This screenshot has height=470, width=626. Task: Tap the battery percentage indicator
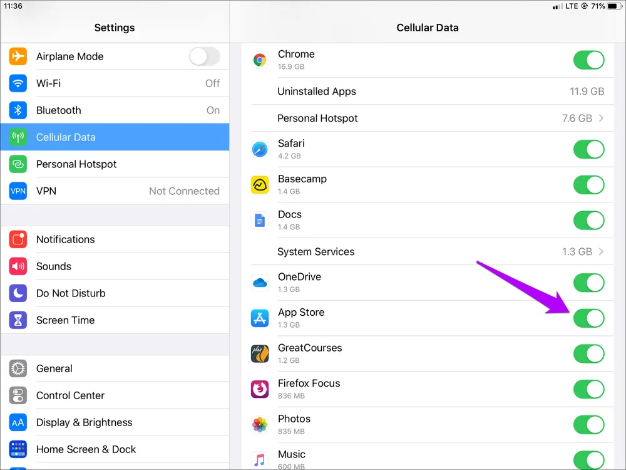[x=597, y=6]
